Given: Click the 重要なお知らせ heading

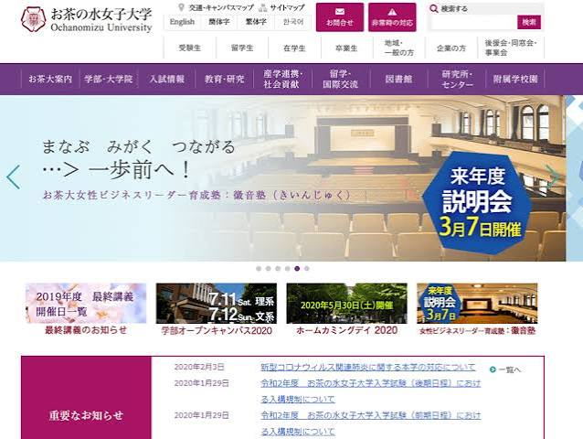Looking at the screenshot, I should click(x=86, y=415).
